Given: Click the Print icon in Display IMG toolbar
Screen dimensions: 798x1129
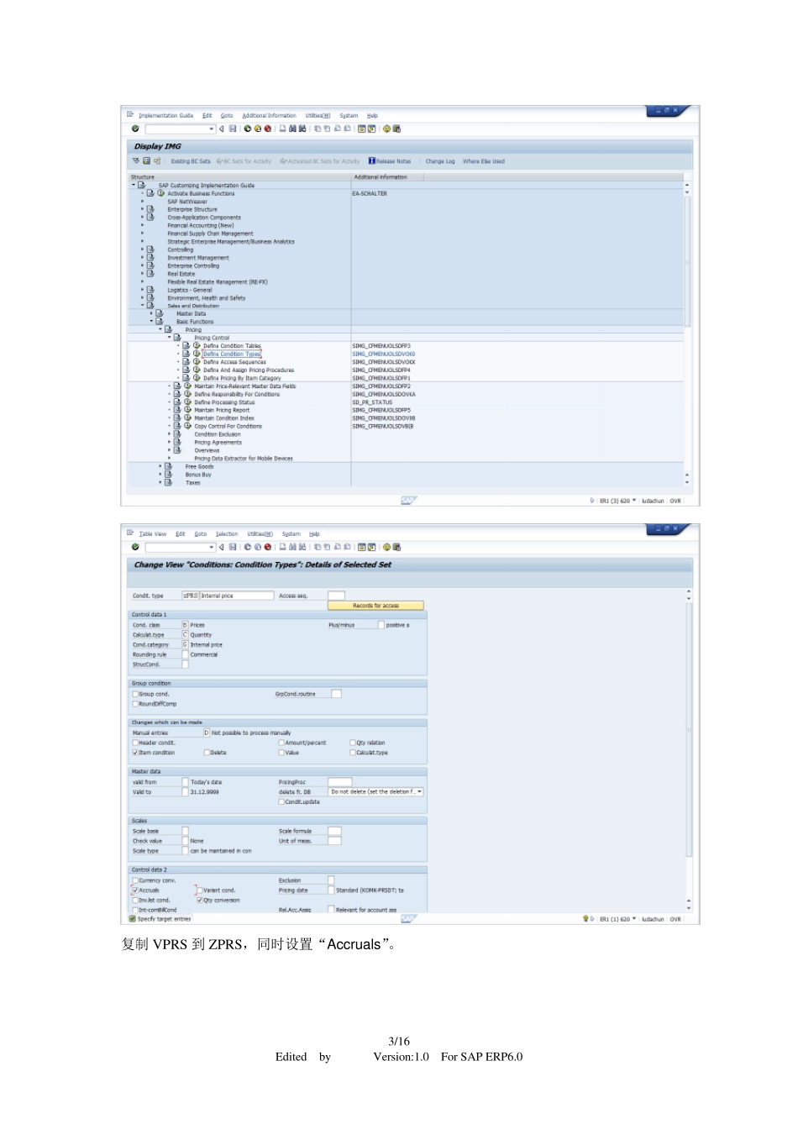Looking at the screenshot, I should tap(283, 129).
